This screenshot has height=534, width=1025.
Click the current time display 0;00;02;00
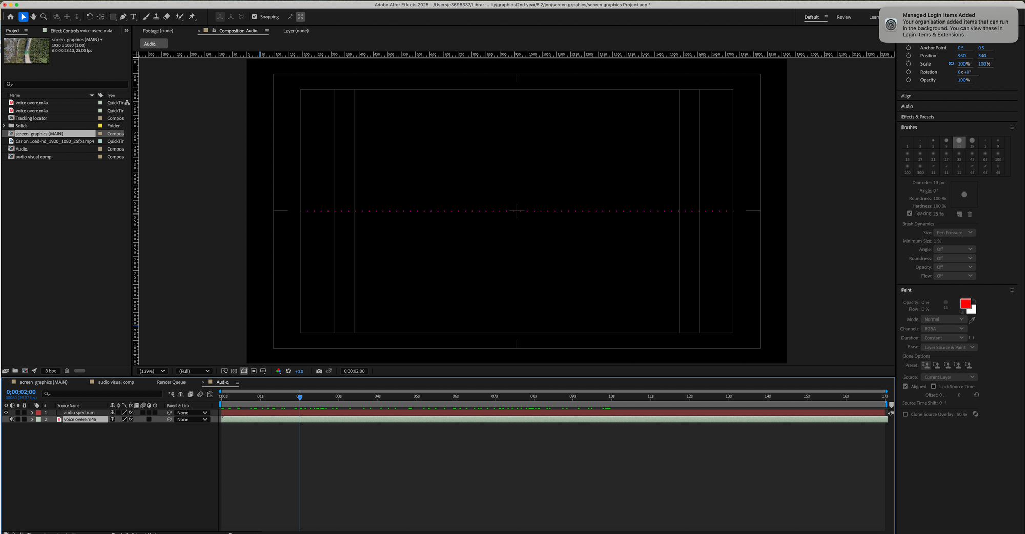point(21,392)
